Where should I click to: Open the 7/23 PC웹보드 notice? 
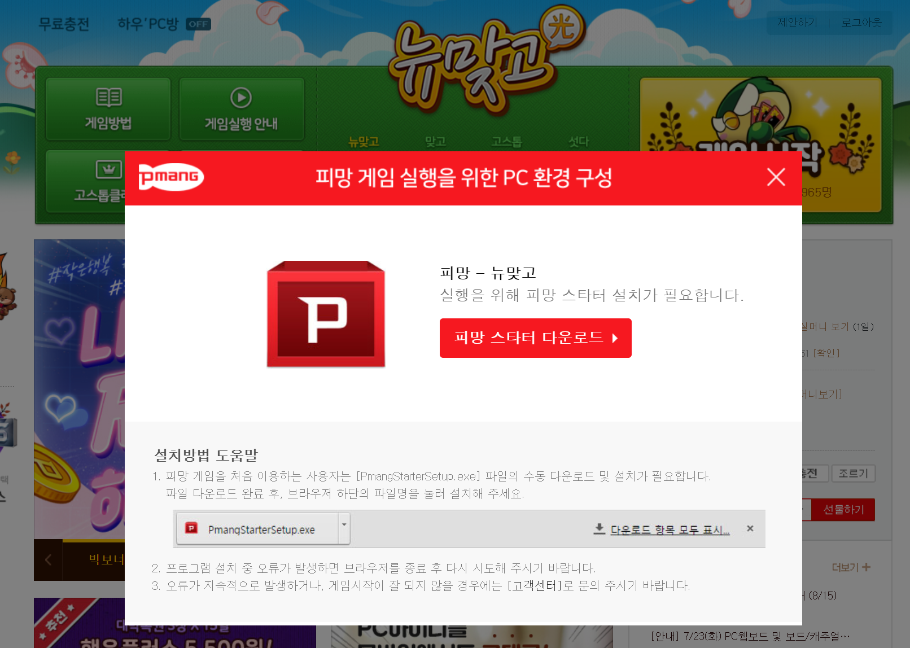[750, 636]
